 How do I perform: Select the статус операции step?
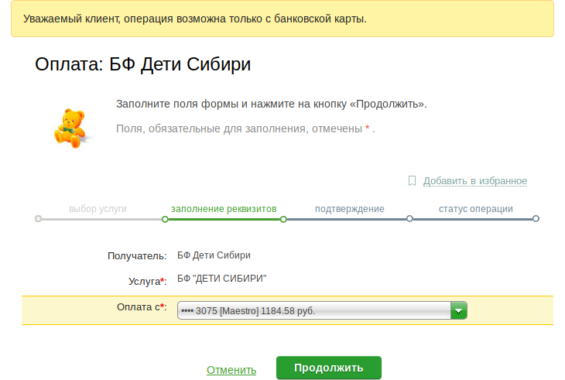pyautogui.click(x=476, y=209)
